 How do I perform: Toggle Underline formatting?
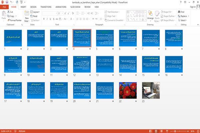tap(50, 19)
